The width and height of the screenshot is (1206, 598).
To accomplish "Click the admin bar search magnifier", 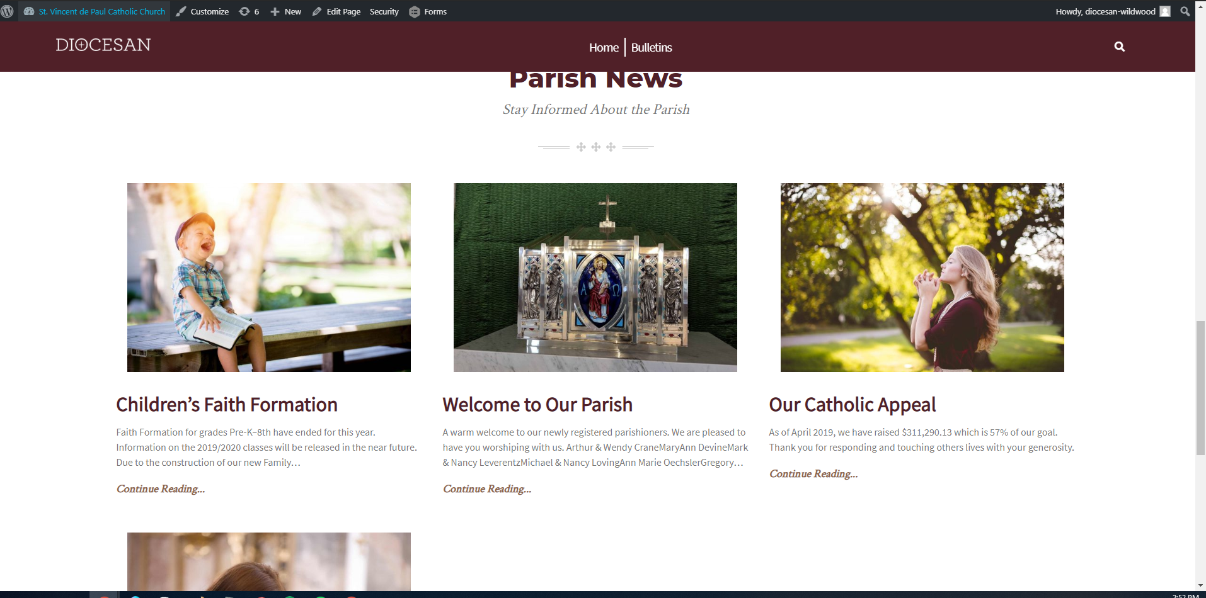I will tap(1185, 11).
